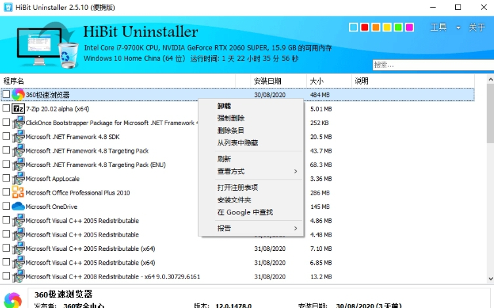Click the 484 MB size cell

coord(319,95)
